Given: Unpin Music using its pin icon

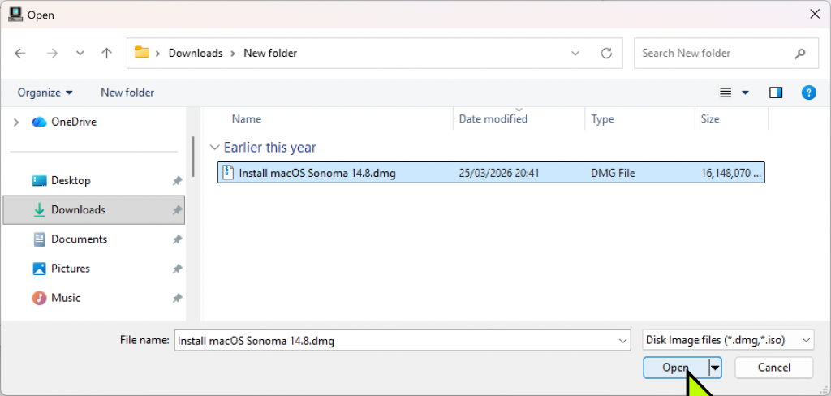Looking at the screenshot, I should (177, 299).
